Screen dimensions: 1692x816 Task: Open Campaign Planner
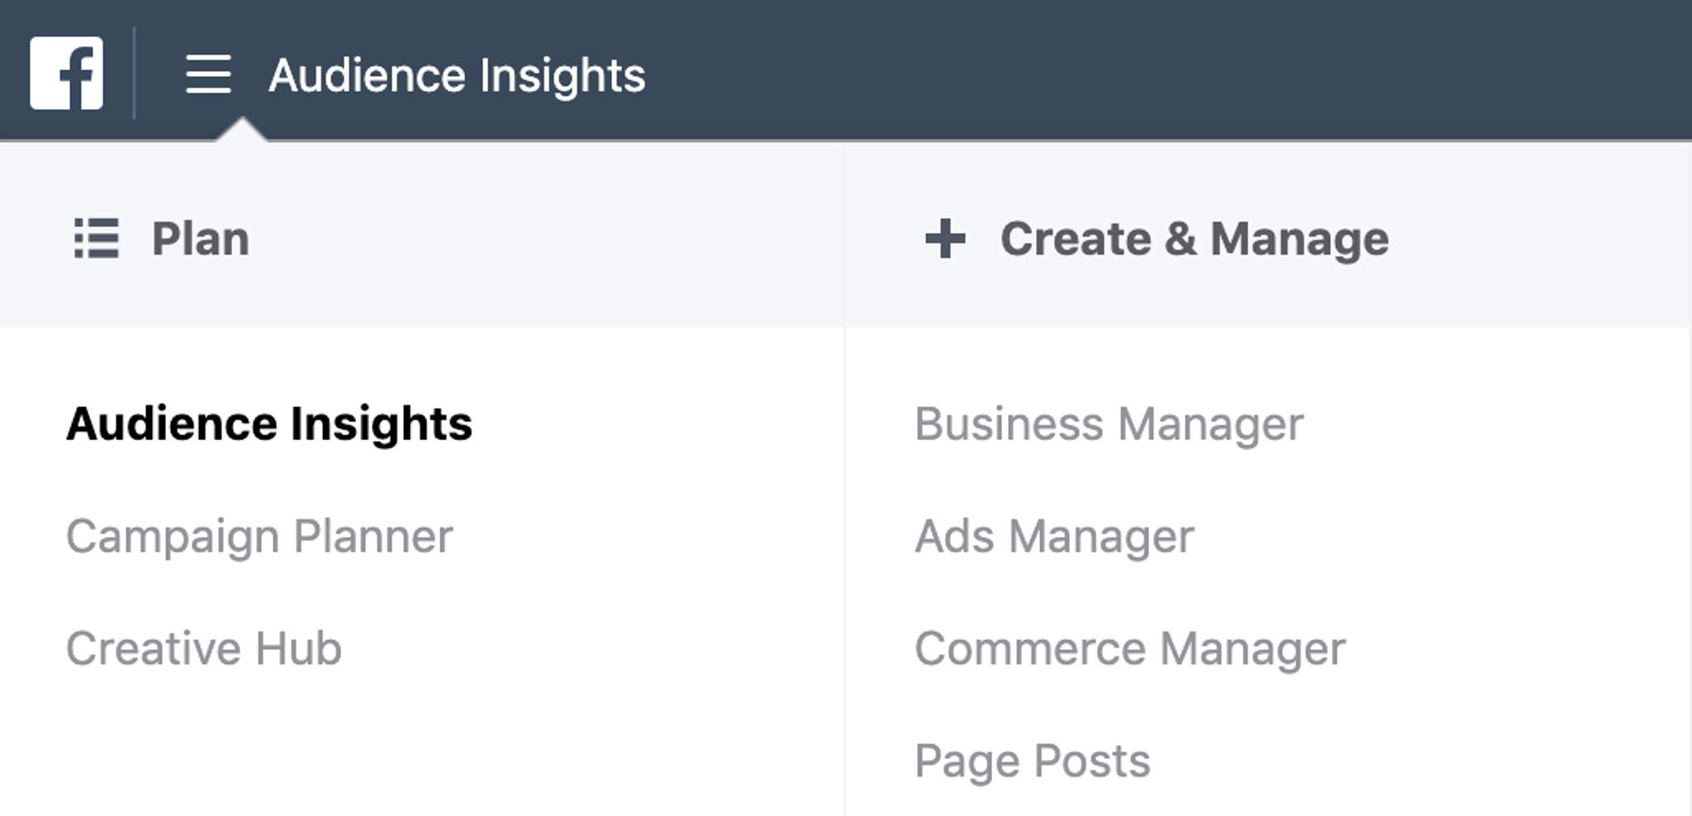259,537
